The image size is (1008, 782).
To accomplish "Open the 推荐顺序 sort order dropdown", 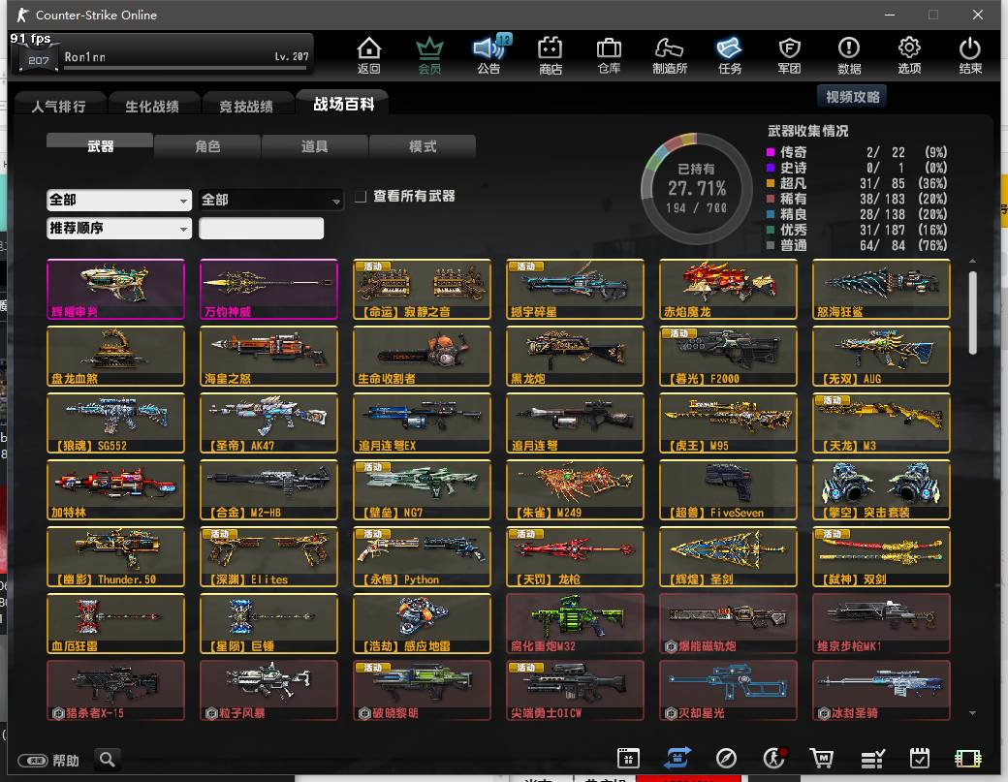I will (119, 228).
